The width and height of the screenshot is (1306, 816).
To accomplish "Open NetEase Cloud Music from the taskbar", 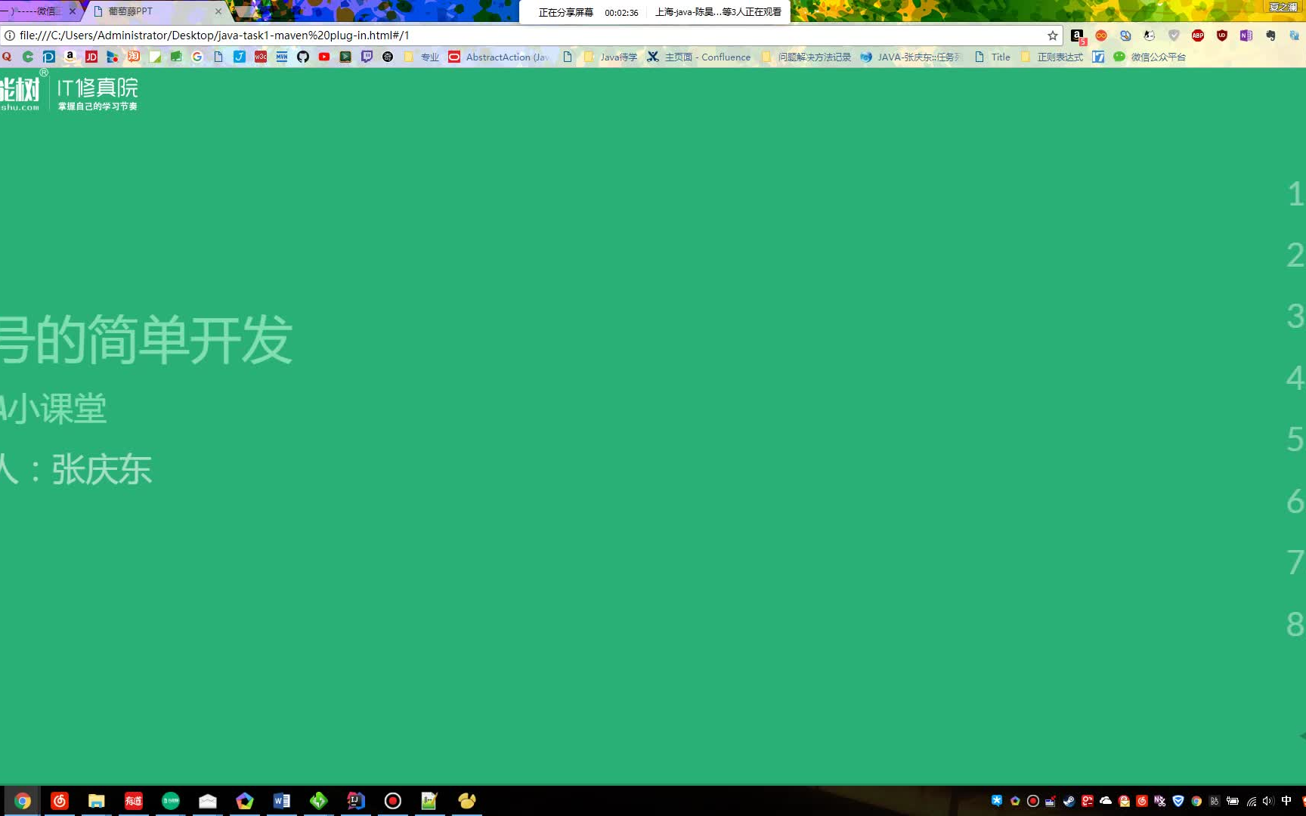I will (60, 801).
